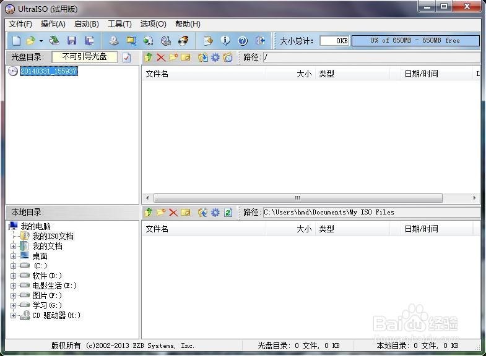This screenshot has height=356, width=486.
Task: Open the 选项(O) menu
Action: (153, 24)
